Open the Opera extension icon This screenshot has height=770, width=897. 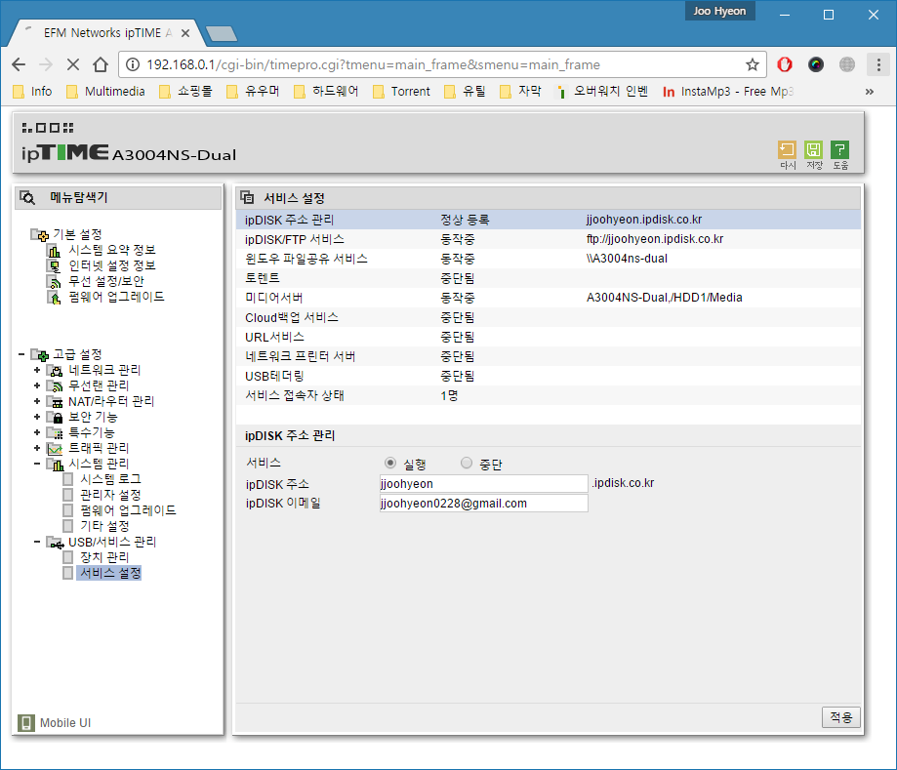[x=785, y=64]
